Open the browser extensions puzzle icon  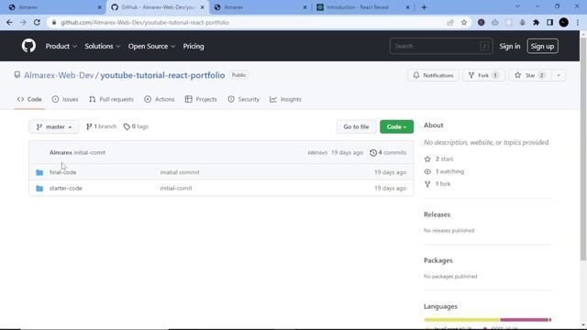[536, 22]
